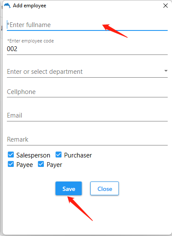Click the Email input field
The image size is (172, 236).
click(x=87, y=115)
